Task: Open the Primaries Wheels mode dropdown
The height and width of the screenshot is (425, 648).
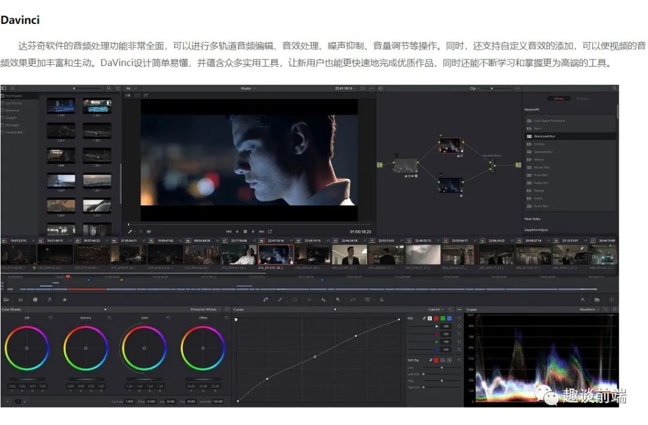Action: click(x=206, y=309)
